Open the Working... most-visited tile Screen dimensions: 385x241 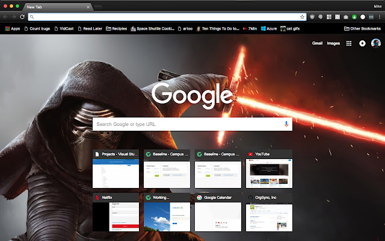click(167, 212)
